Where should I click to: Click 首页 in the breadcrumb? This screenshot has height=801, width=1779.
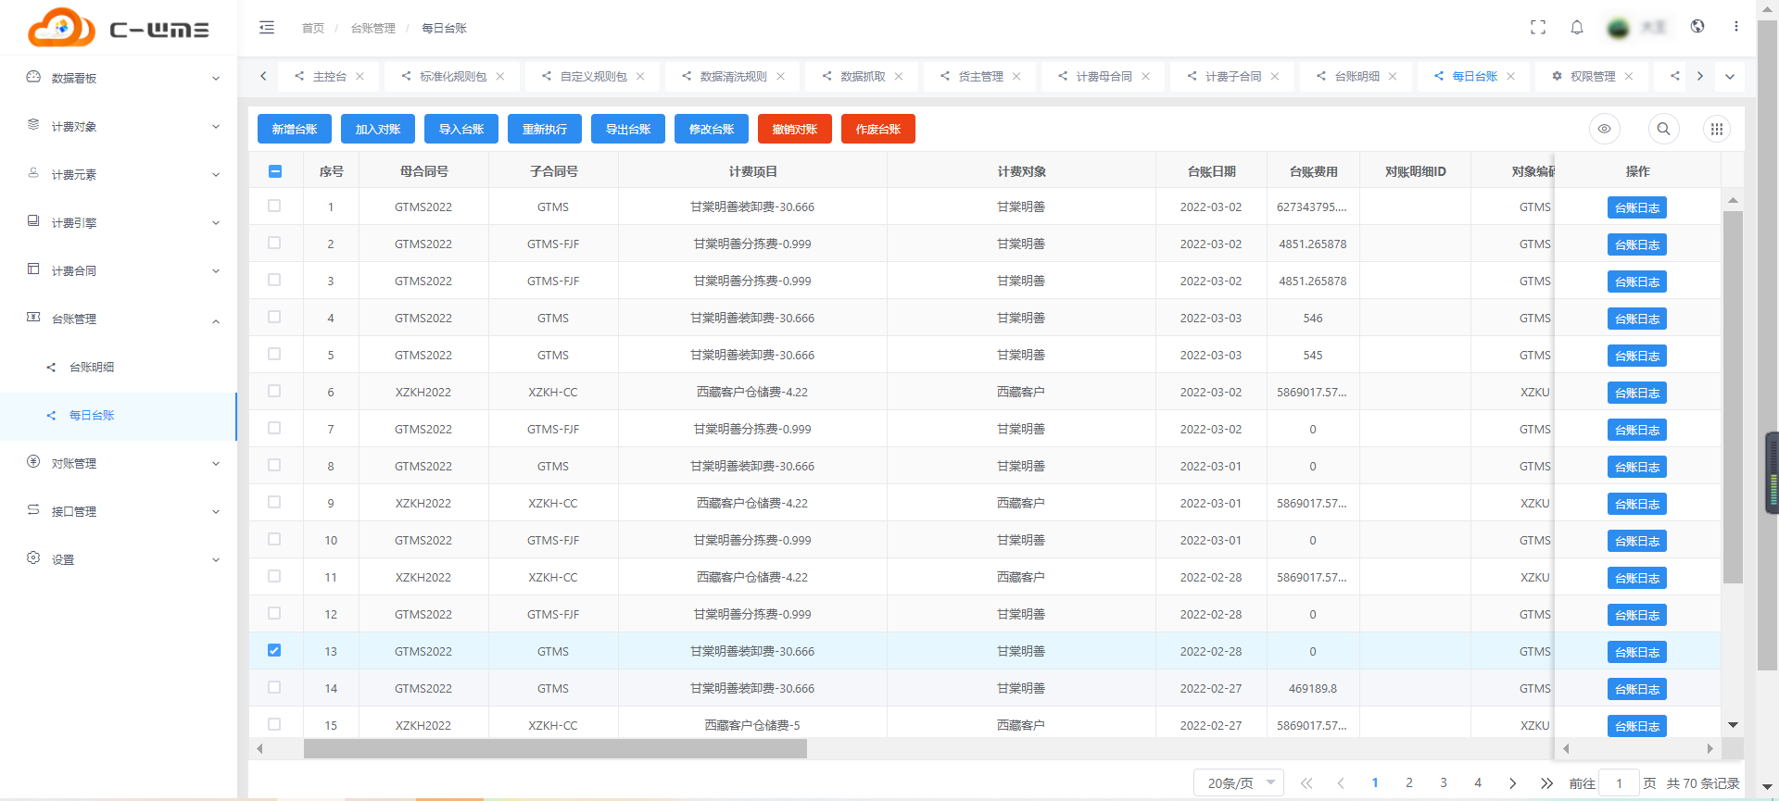click(x=313, y=28)
